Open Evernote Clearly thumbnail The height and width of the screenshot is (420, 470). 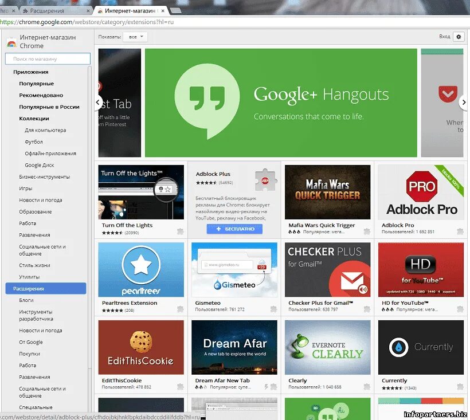pos(328,347)
